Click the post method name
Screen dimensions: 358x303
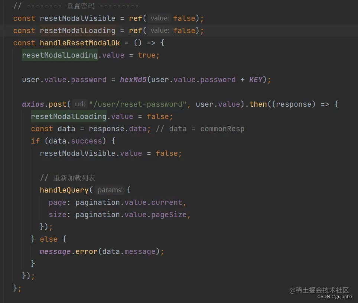[57, 104]
